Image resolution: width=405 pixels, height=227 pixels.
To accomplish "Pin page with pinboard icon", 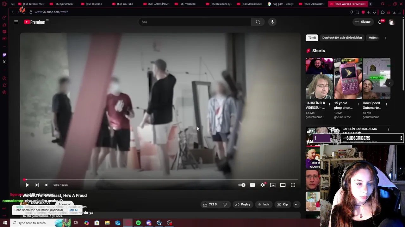I will pos(352,12).
